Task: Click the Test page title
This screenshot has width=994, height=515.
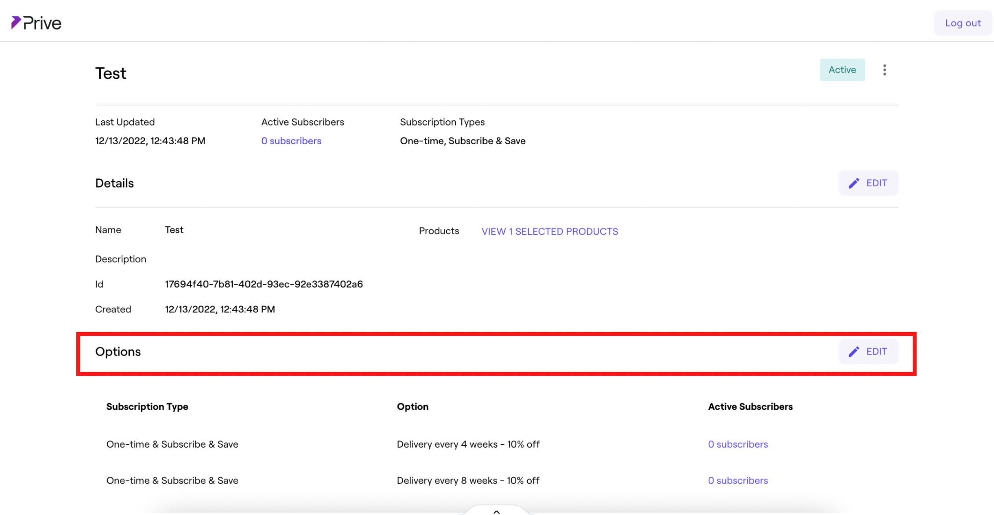Action: pos(111,73)
